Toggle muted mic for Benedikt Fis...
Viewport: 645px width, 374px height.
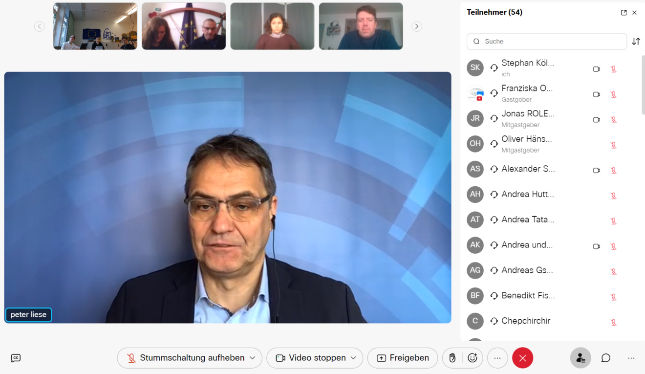614,297
